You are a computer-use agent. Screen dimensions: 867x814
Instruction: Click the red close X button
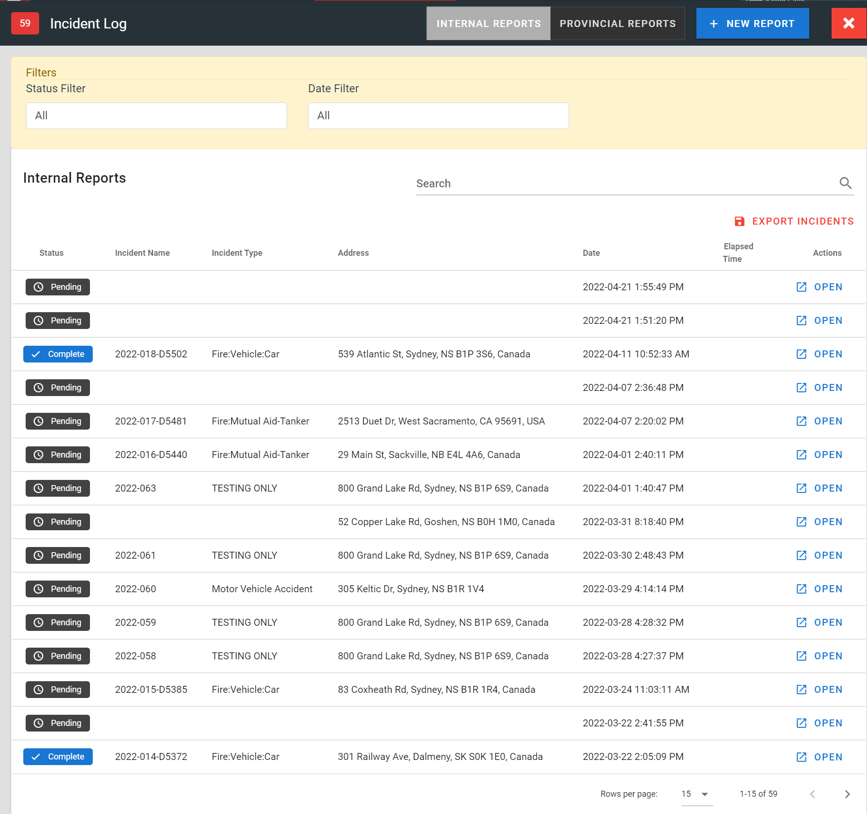pos(848,23)
